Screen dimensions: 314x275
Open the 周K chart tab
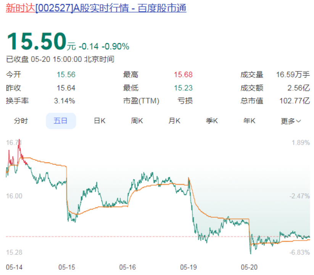click(x=137, y=121)
